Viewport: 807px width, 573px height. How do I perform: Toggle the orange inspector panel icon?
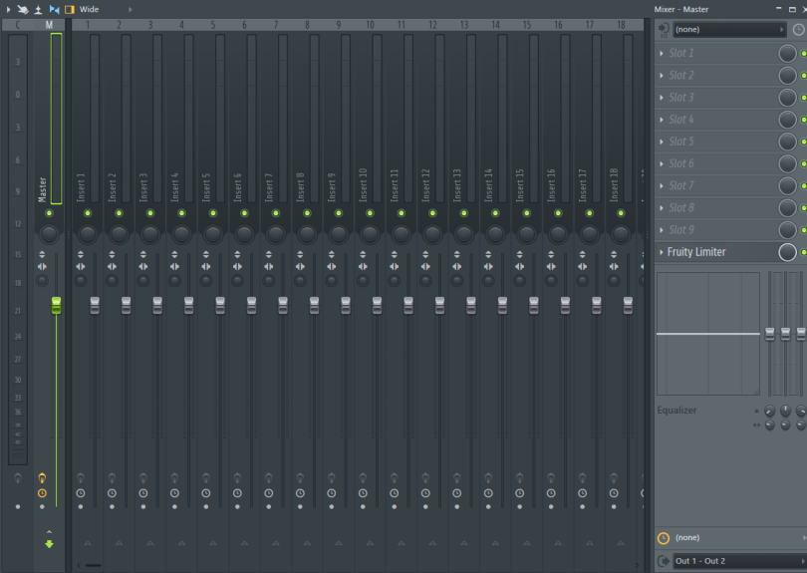(x=70, y=9)
